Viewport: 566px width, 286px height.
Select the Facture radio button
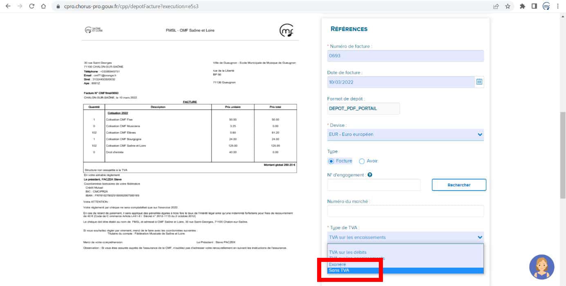pos(331,161)
